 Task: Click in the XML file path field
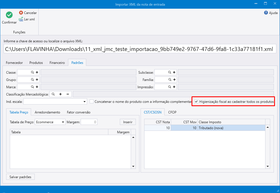pyautogui.click(x=140, y=49)
